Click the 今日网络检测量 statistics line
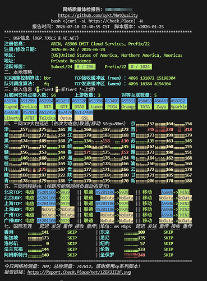The width and height of the screenshot is (207, 281). point(72,266)
